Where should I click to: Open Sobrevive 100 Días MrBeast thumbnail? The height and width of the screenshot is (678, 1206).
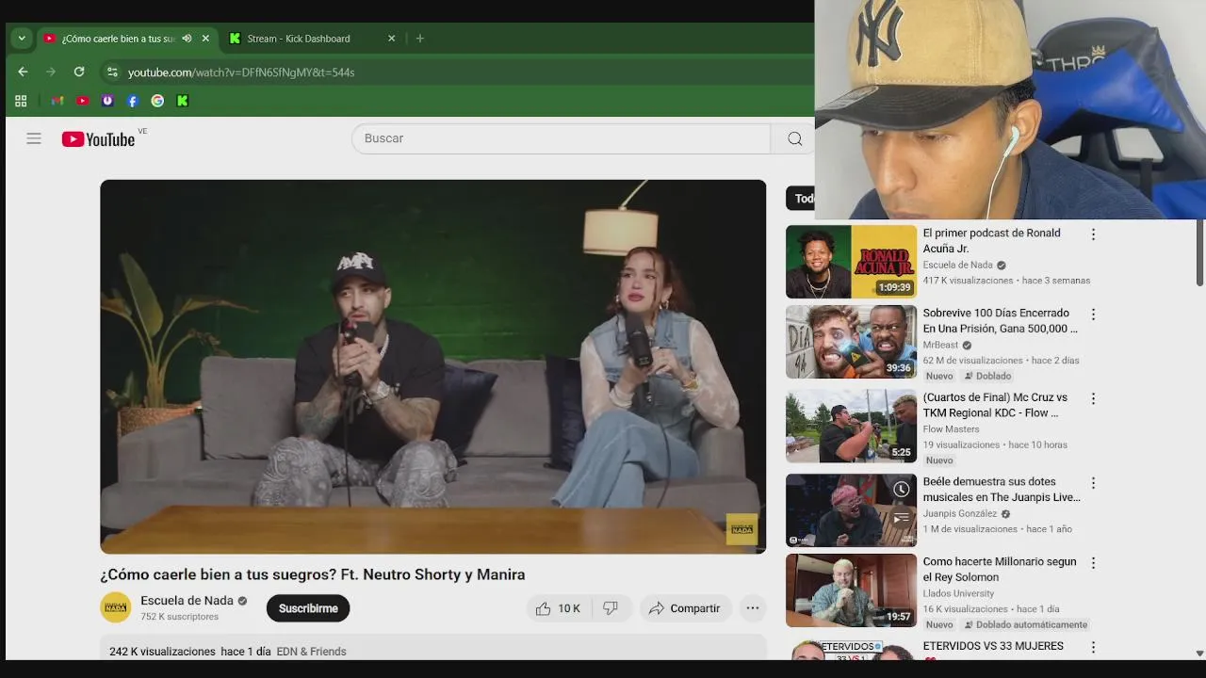tap(851, 342)
